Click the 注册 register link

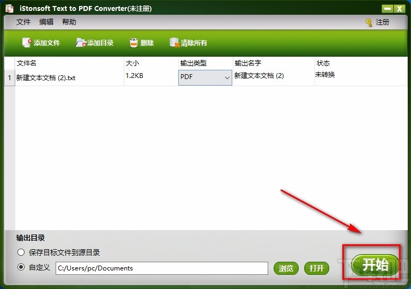coord(383,22)
